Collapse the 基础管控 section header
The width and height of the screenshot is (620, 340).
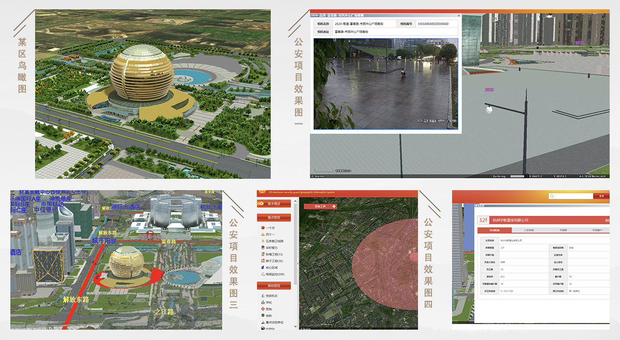[x=274, y=286]
